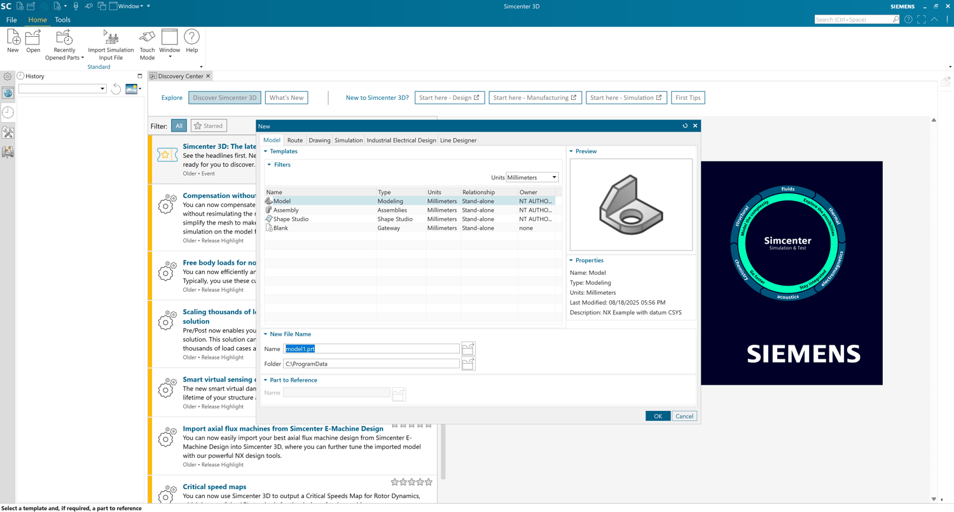Click the microphone icon in the title bar

tap(76, 6)
